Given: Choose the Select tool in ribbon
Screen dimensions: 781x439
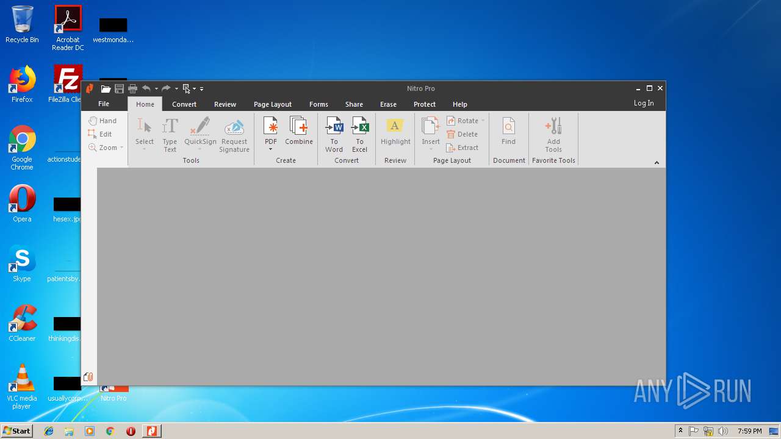Looking at the screenshot, I should click(145, 134).
